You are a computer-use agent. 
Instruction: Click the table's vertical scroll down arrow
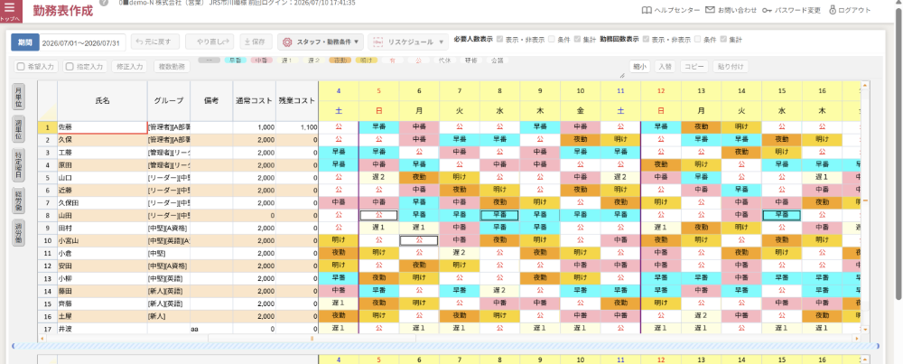click(x=864, y=330)
